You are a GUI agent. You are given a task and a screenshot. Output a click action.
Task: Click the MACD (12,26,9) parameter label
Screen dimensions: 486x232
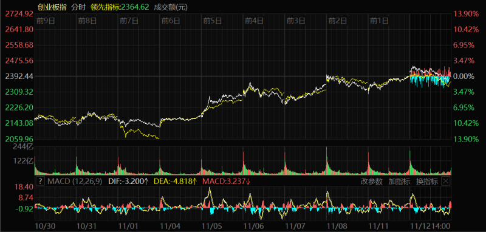(75, 182)
